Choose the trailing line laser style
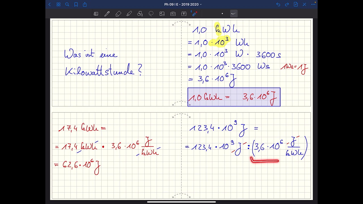The height and width of the screenshot is (204, 363). [x=234, y=14]
